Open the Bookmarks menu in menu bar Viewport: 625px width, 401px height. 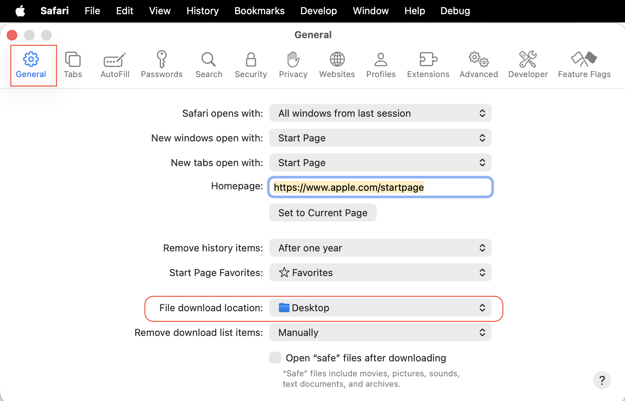259,11
